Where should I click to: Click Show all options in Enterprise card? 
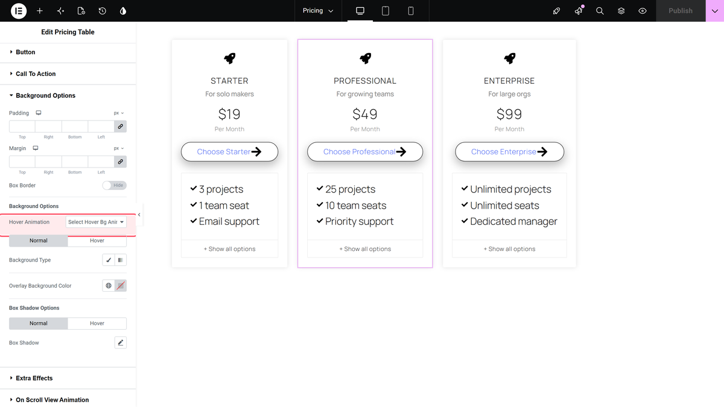pos(510,249)
